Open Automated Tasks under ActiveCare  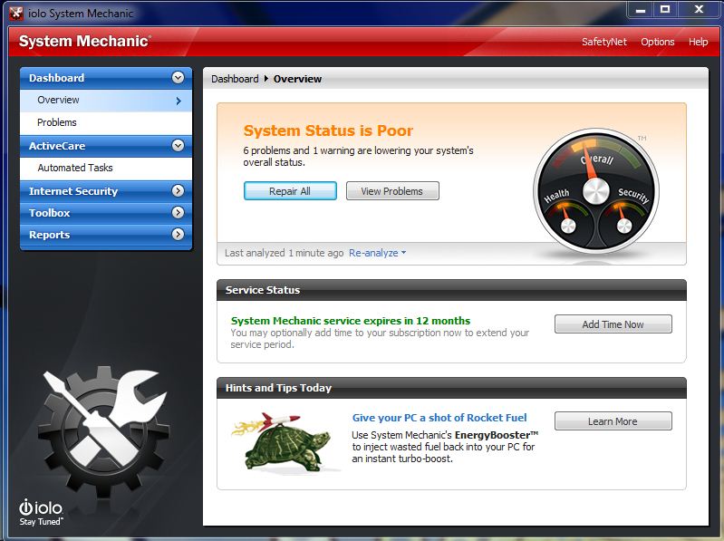106,168
